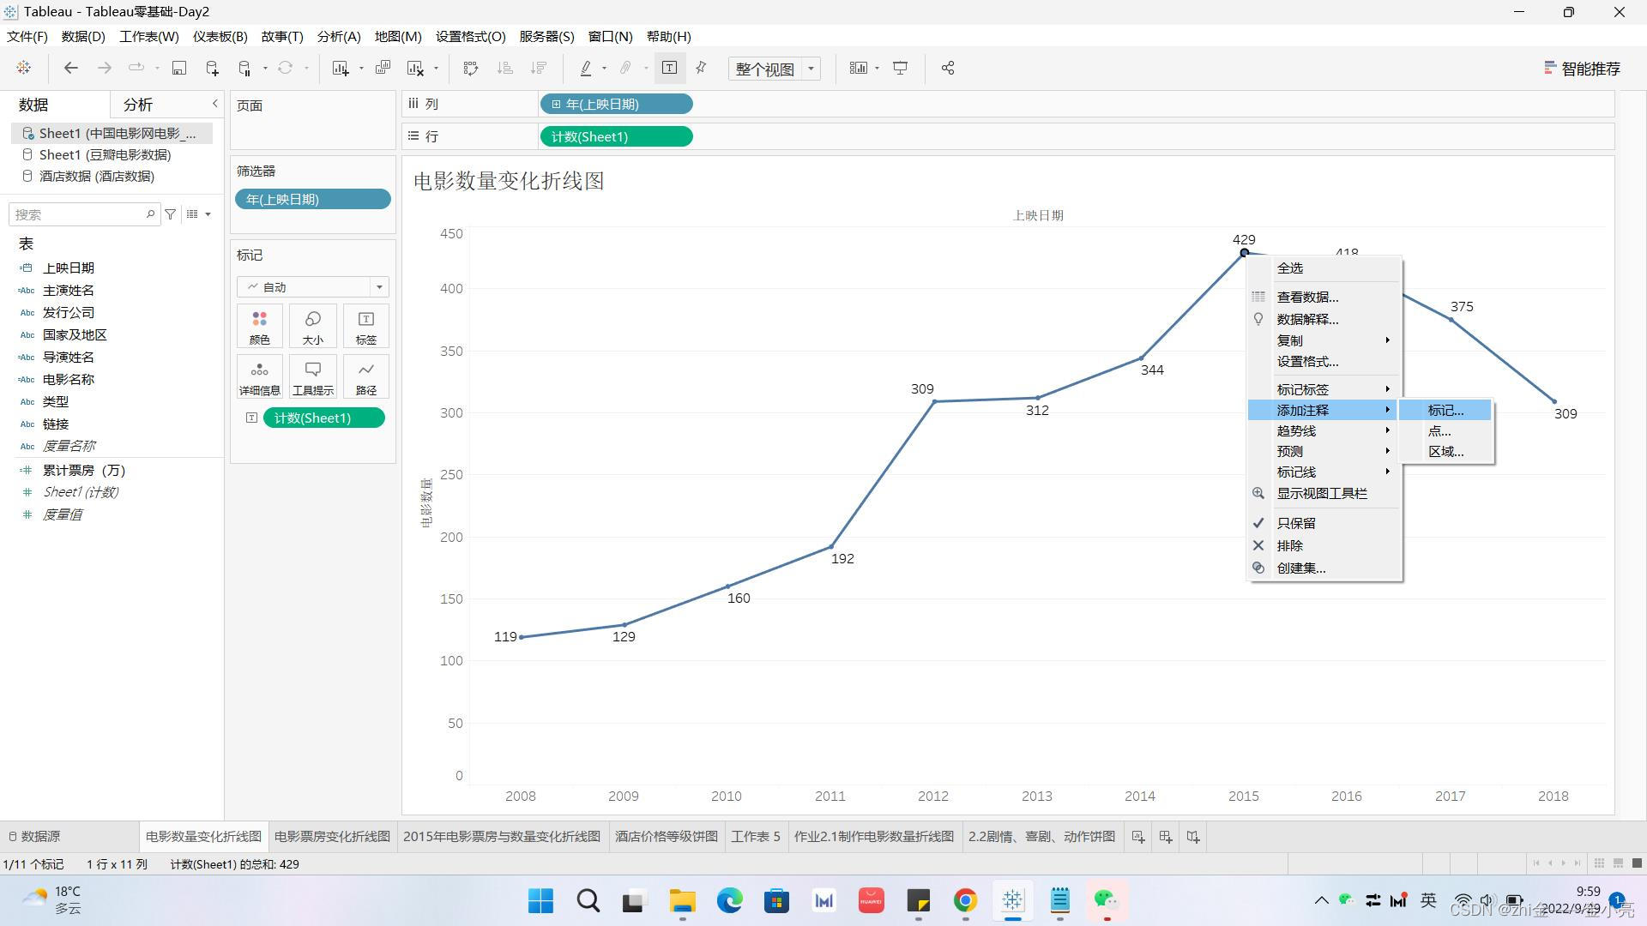Select 标记... in the annotation submenu
This screenshot has width=1647, height=926.
[x=1445, y=411]
